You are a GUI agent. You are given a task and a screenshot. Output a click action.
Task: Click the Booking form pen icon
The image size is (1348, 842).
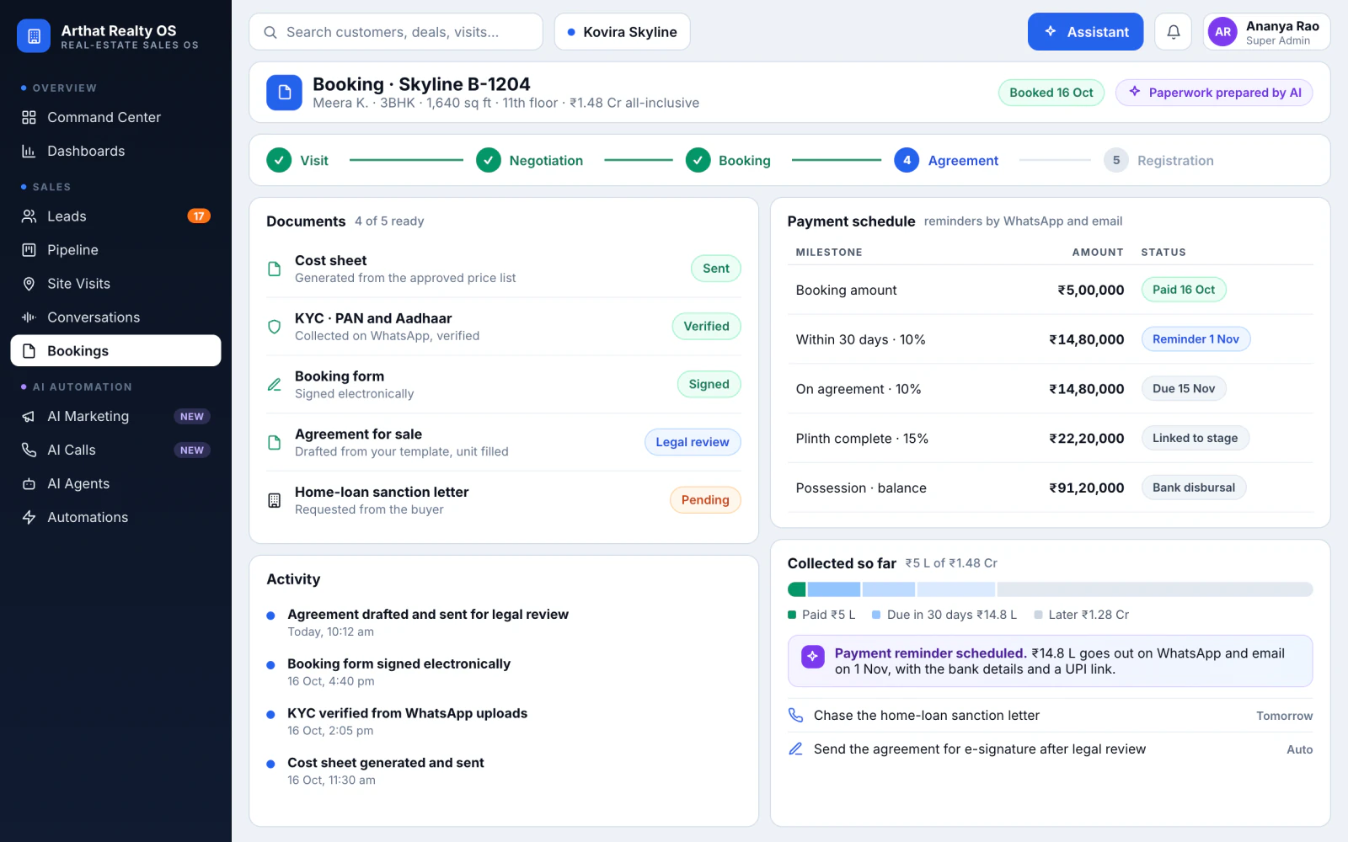(274, 385)
